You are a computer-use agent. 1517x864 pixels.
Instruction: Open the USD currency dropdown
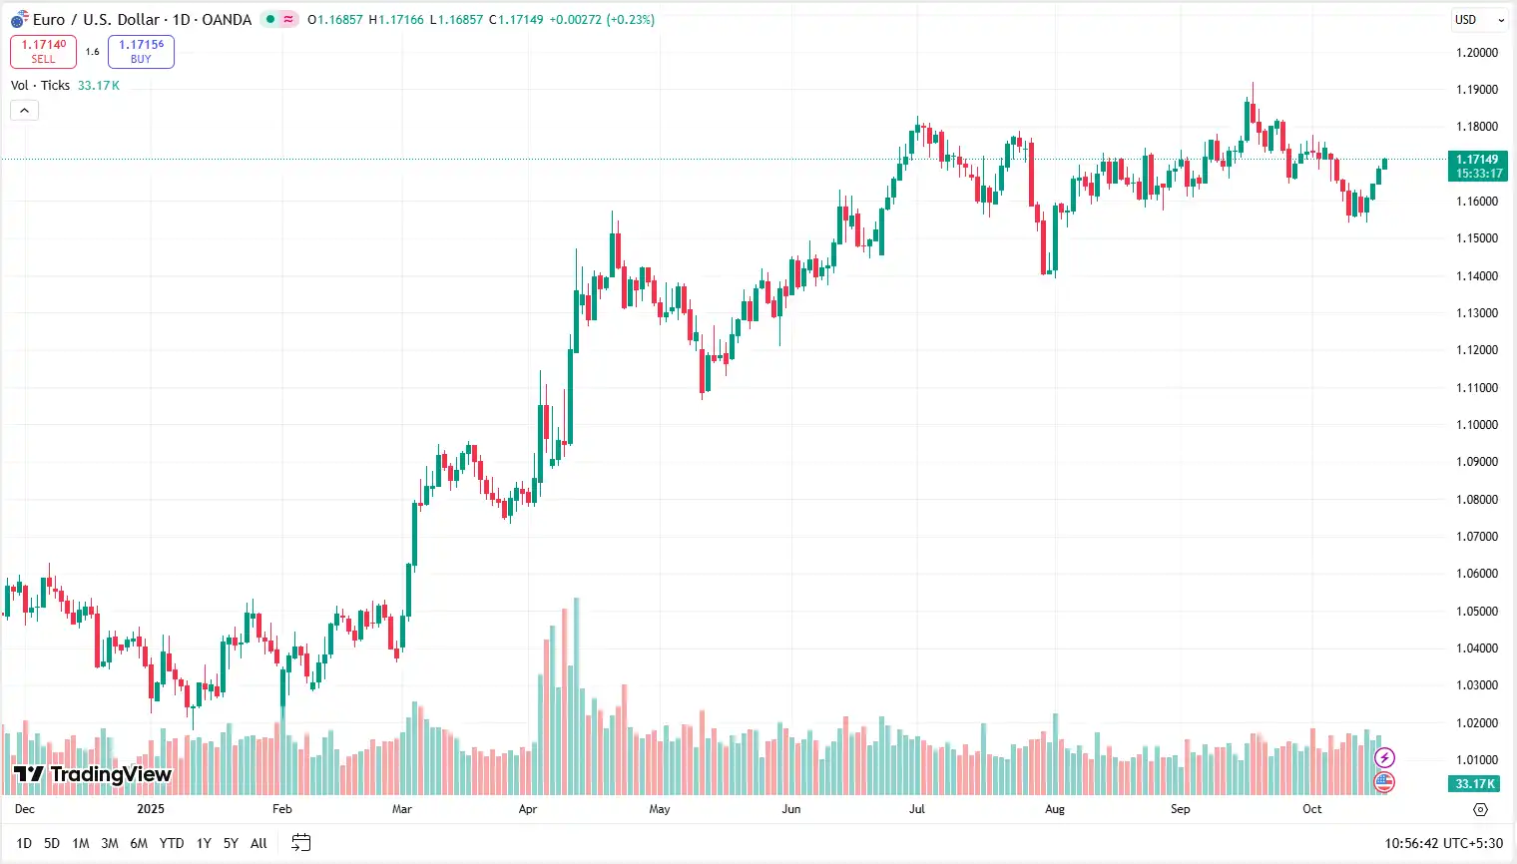pos(1479,19)
